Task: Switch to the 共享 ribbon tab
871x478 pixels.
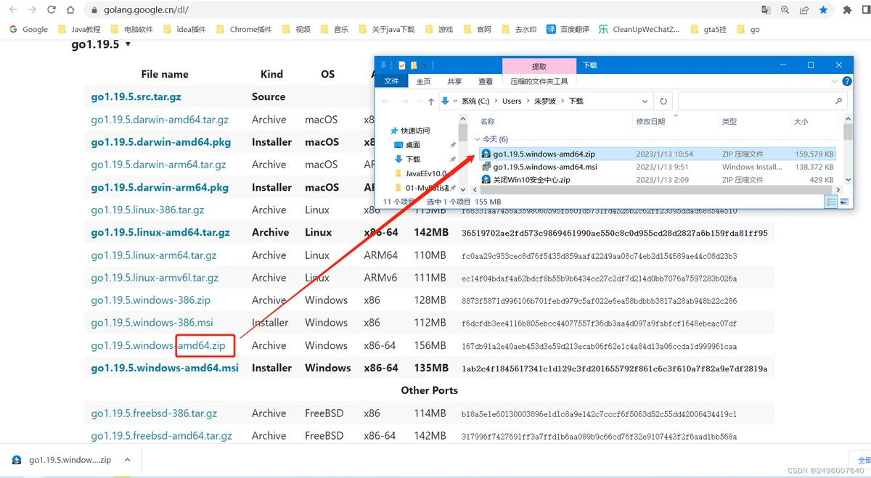Action: (x=454, y=81)
